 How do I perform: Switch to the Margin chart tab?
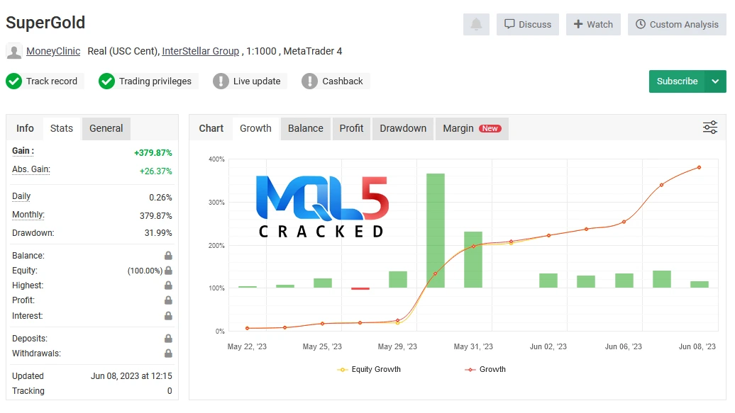tap(472, 128)
